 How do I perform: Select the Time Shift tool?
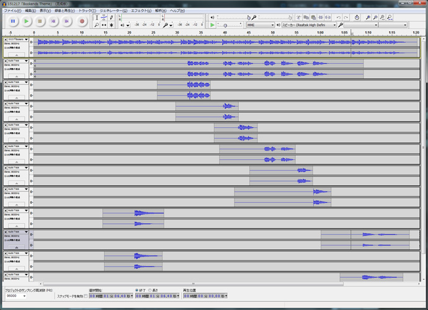(x=104, y=25)
